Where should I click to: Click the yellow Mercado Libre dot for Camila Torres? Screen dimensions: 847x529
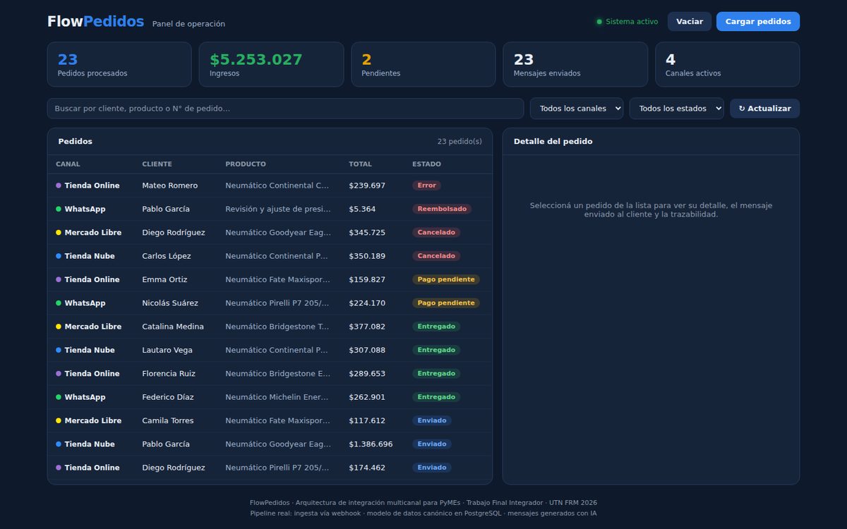tap(59, 420)
